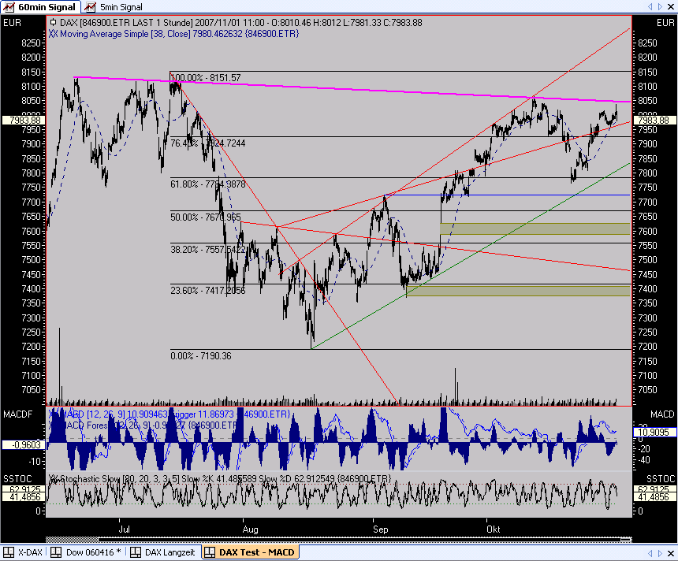Click the green rising support trendline
Viewport: 678px width, 561px height.
[471, 256]
